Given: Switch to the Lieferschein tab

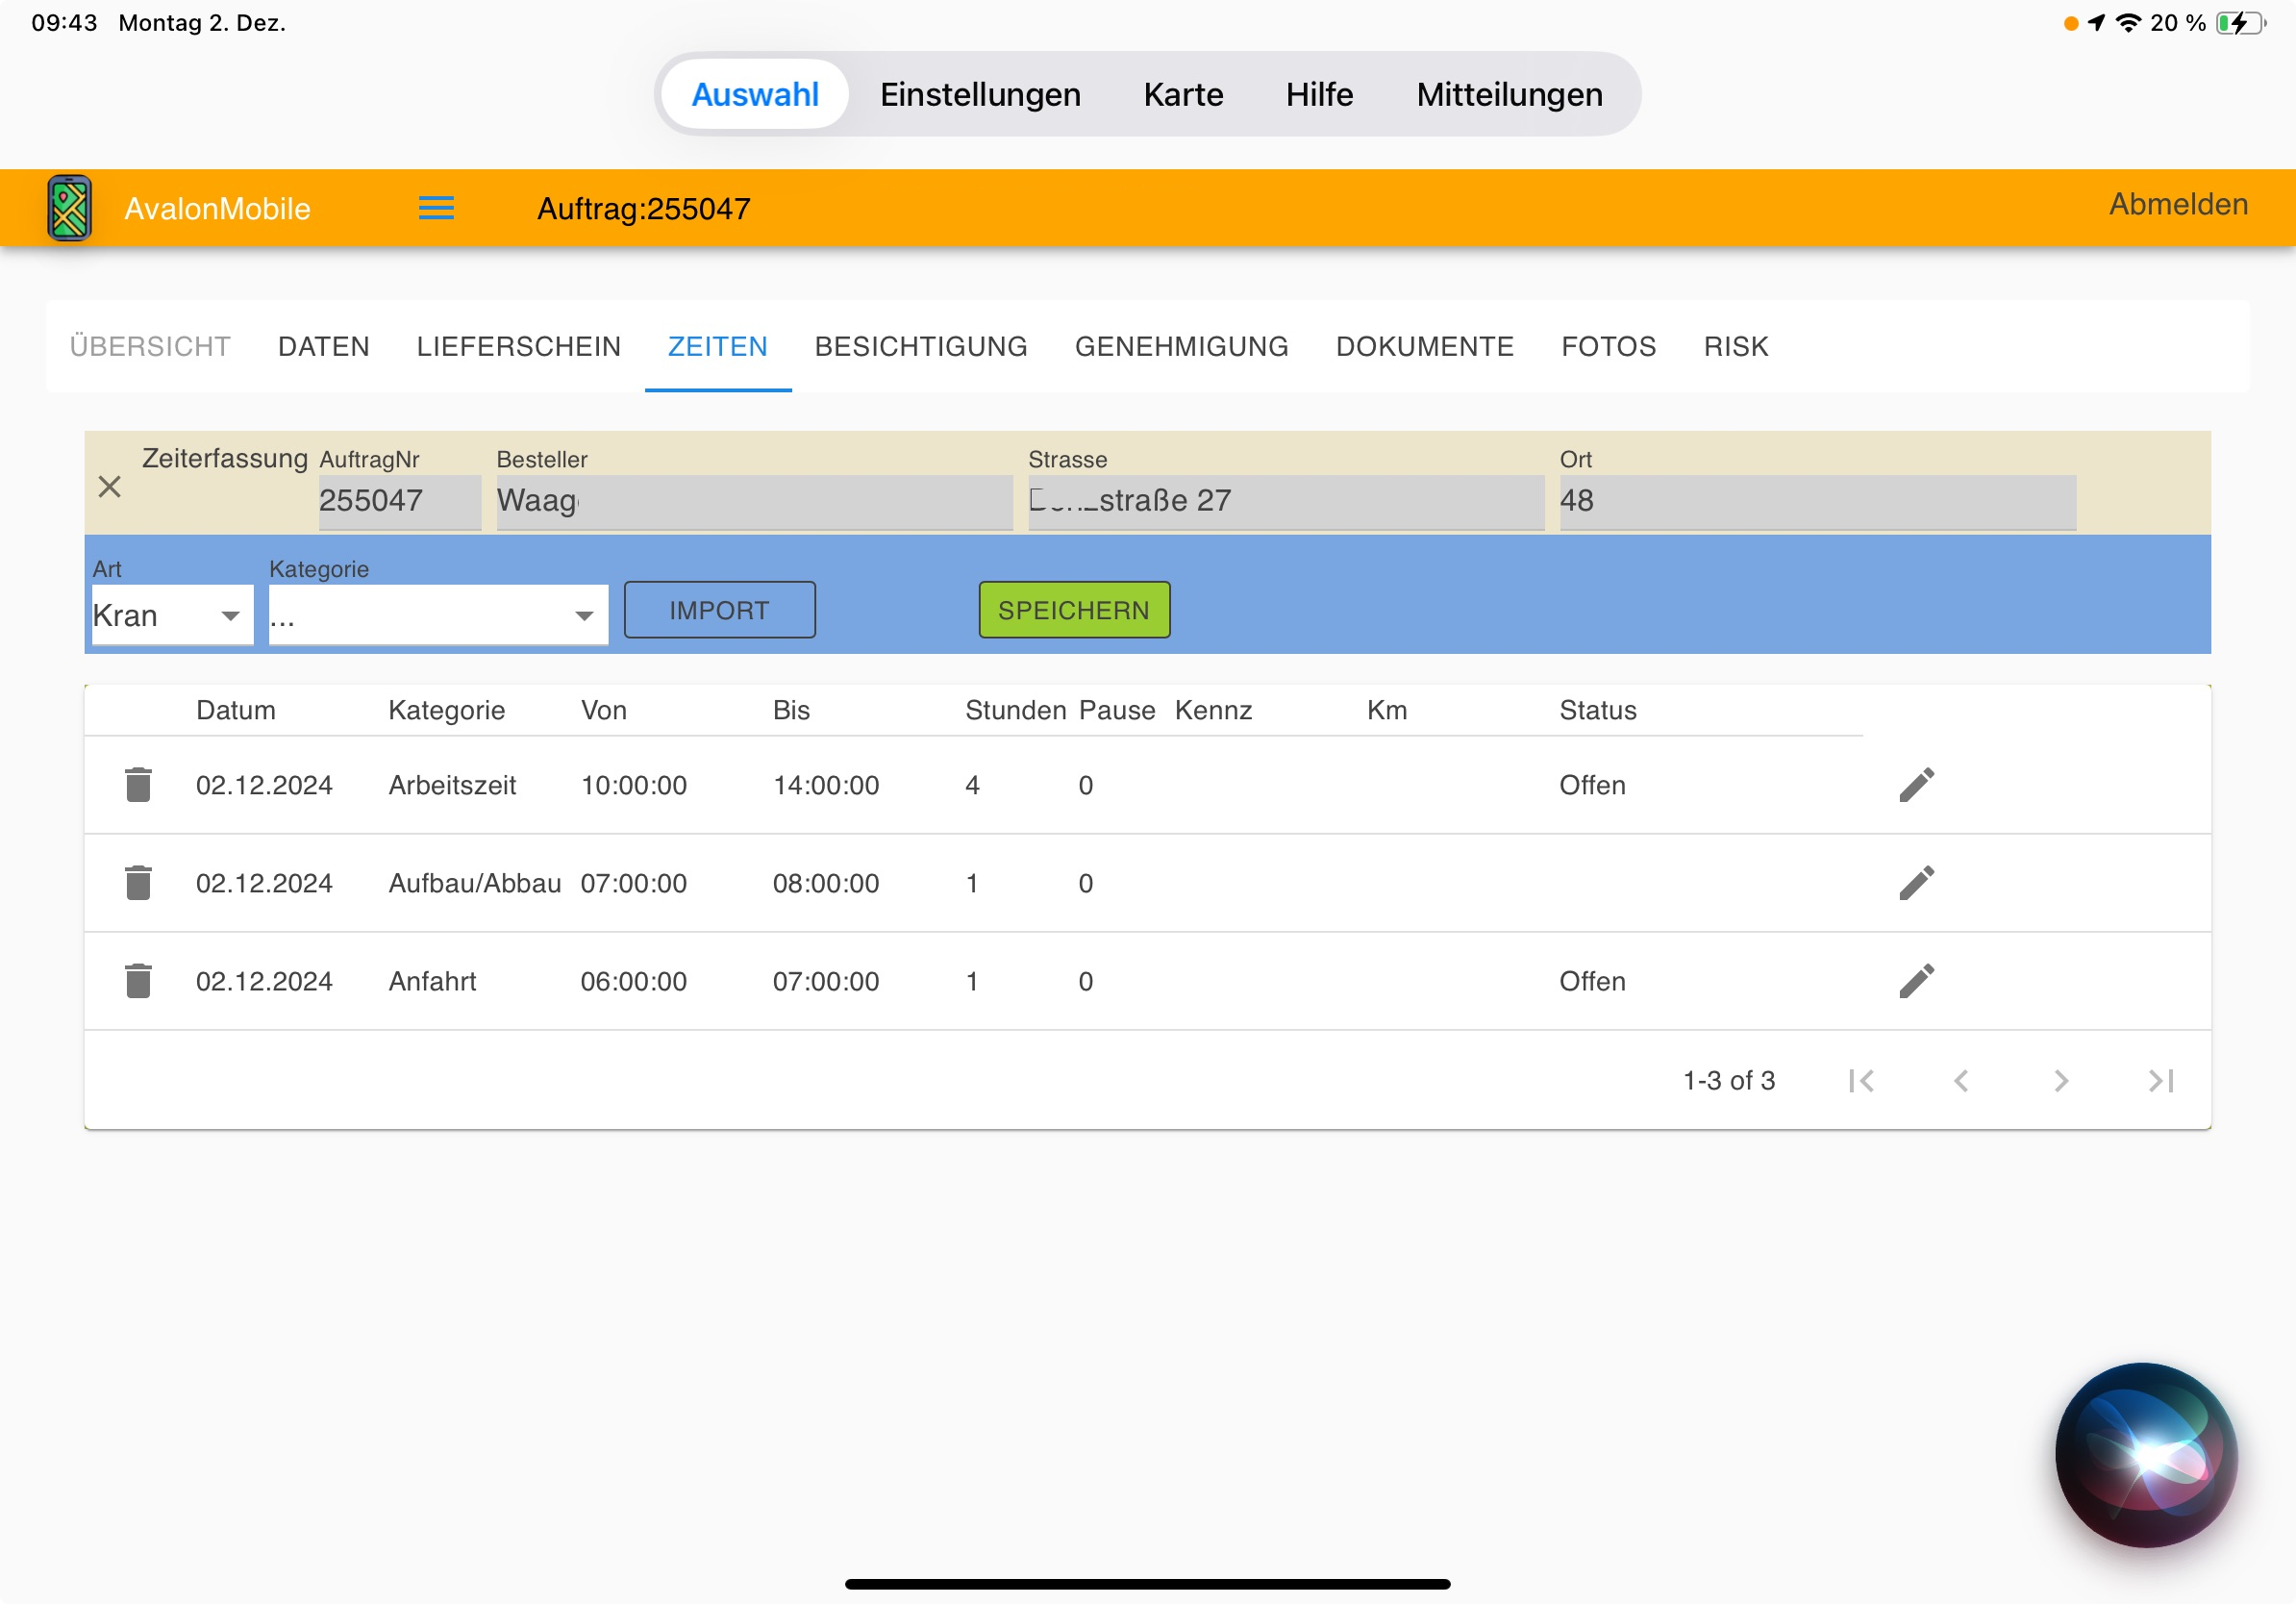Looking at the screenshot, I should click(x=518, y=346).
